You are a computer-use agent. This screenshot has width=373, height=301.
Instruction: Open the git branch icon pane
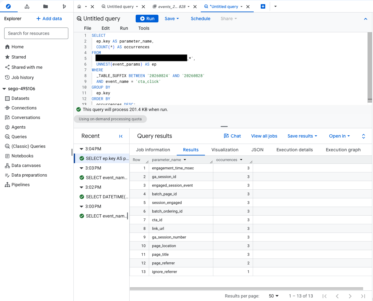point(64,6)
